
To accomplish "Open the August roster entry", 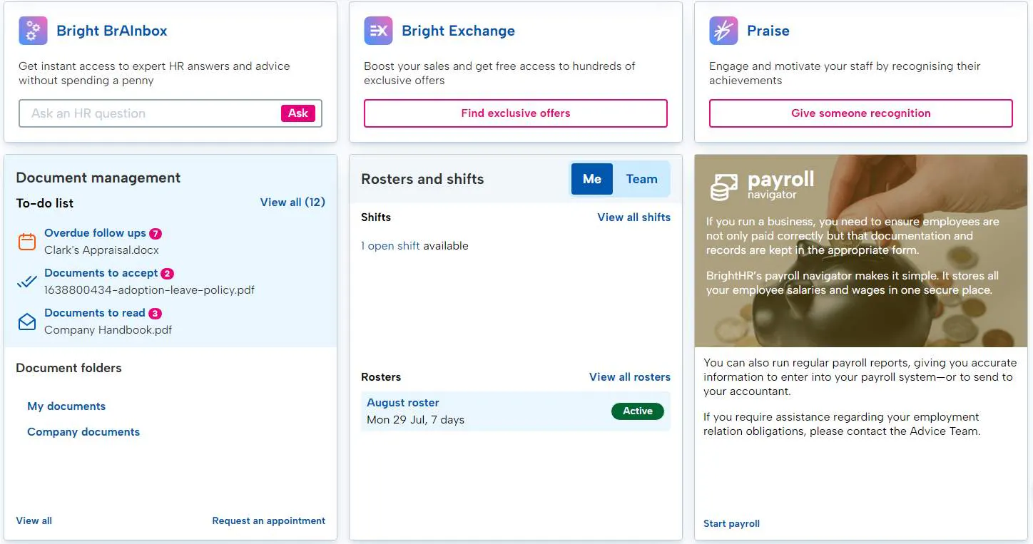I will point(403,403).
